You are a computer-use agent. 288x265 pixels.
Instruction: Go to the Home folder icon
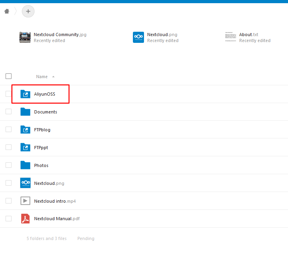(x=7, y=12)
